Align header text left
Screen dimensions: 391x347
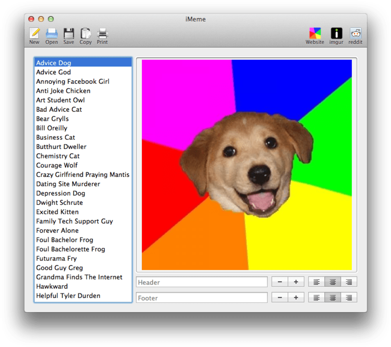click(x=316, y=282)
